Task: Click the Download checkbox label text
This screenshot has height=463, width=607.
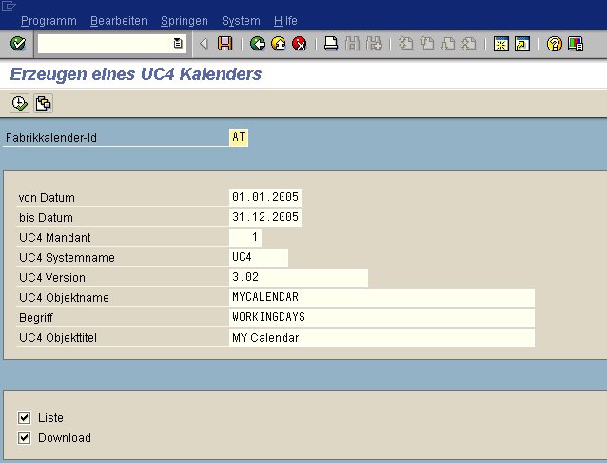Action: (x=65, y=438)
